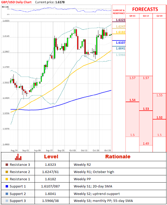Screen dimensions: 167x205
Task: Select the 'GBP/USD Daily Chart' title
Action: coord(16,2)
